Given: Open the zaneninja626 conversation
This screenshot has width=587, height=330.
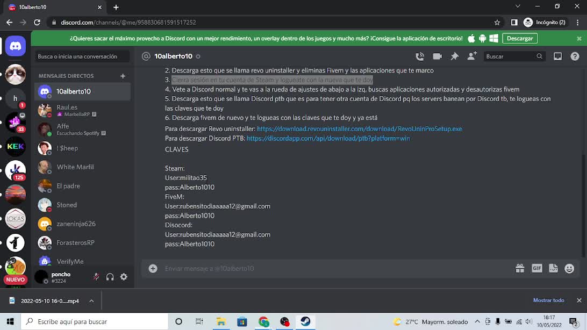Looking at the screenshot, I should (x=82, y=224).
